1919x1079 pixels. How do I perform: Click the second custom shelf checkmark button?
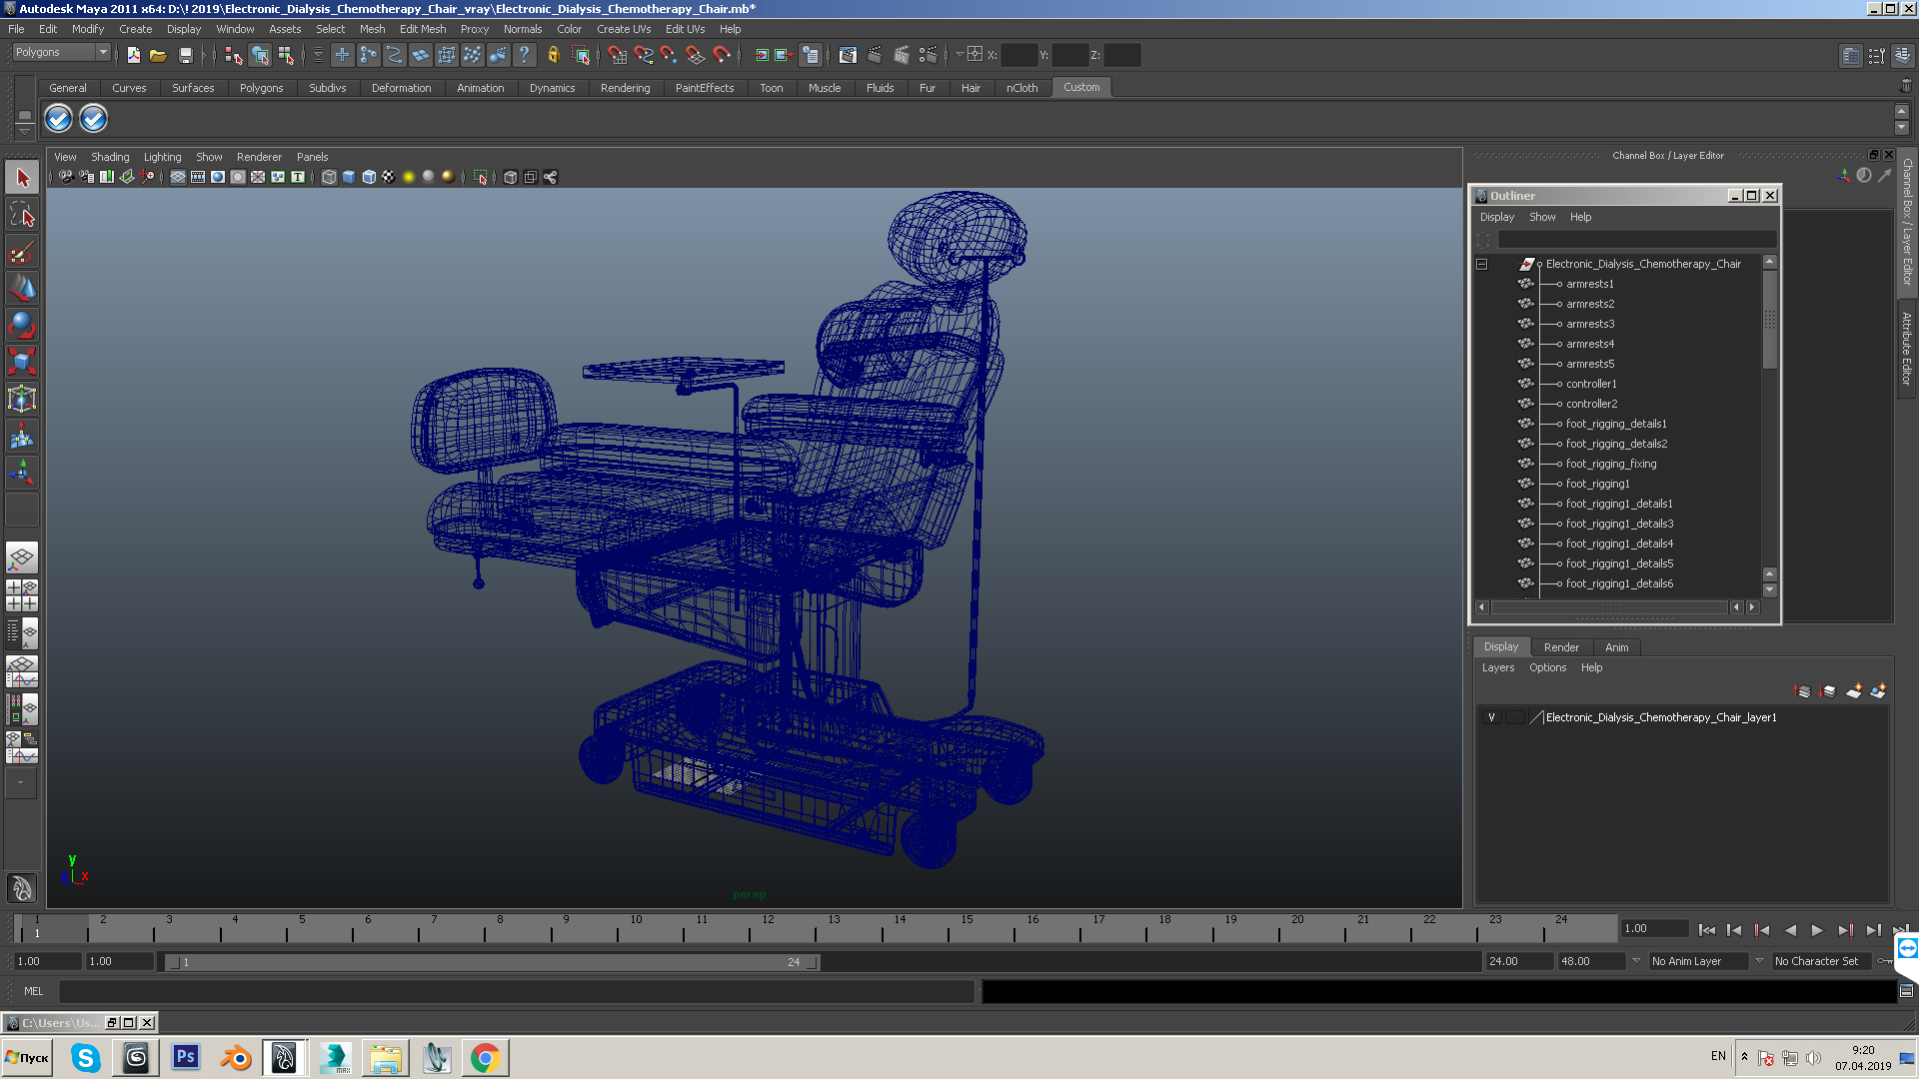[x=93, y=119]
